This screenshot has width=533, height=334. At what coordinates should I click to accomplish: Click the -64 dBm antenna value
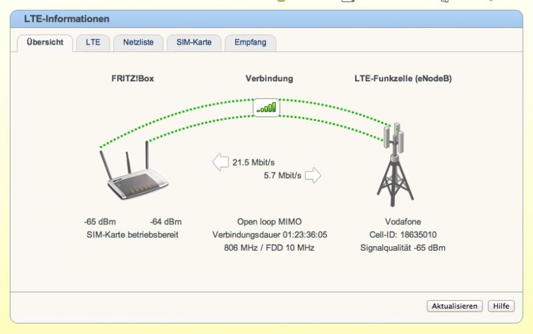click(x=165, y=222)
